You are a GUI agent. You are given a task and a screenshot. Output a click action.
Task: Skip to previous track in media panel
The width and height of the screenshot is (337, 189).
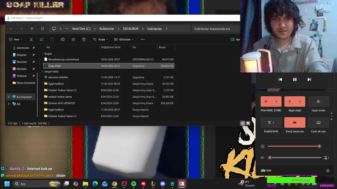(280, 80)
